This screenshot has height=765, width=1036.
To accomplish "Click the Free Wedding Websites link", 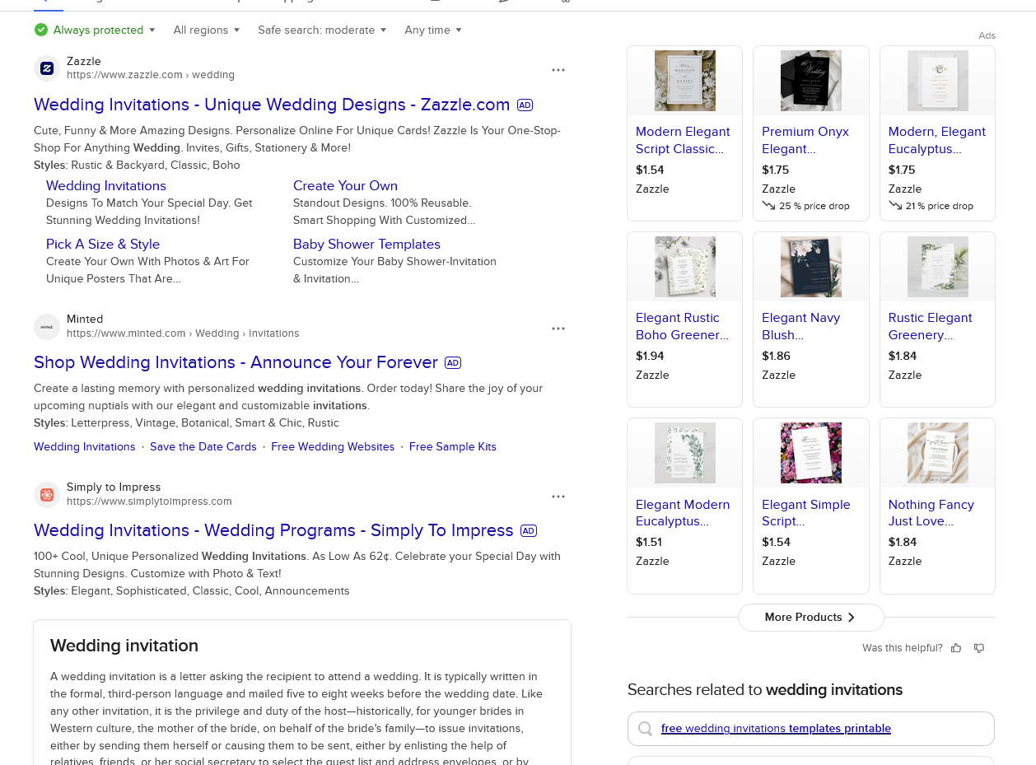I will tap(333, 446).
